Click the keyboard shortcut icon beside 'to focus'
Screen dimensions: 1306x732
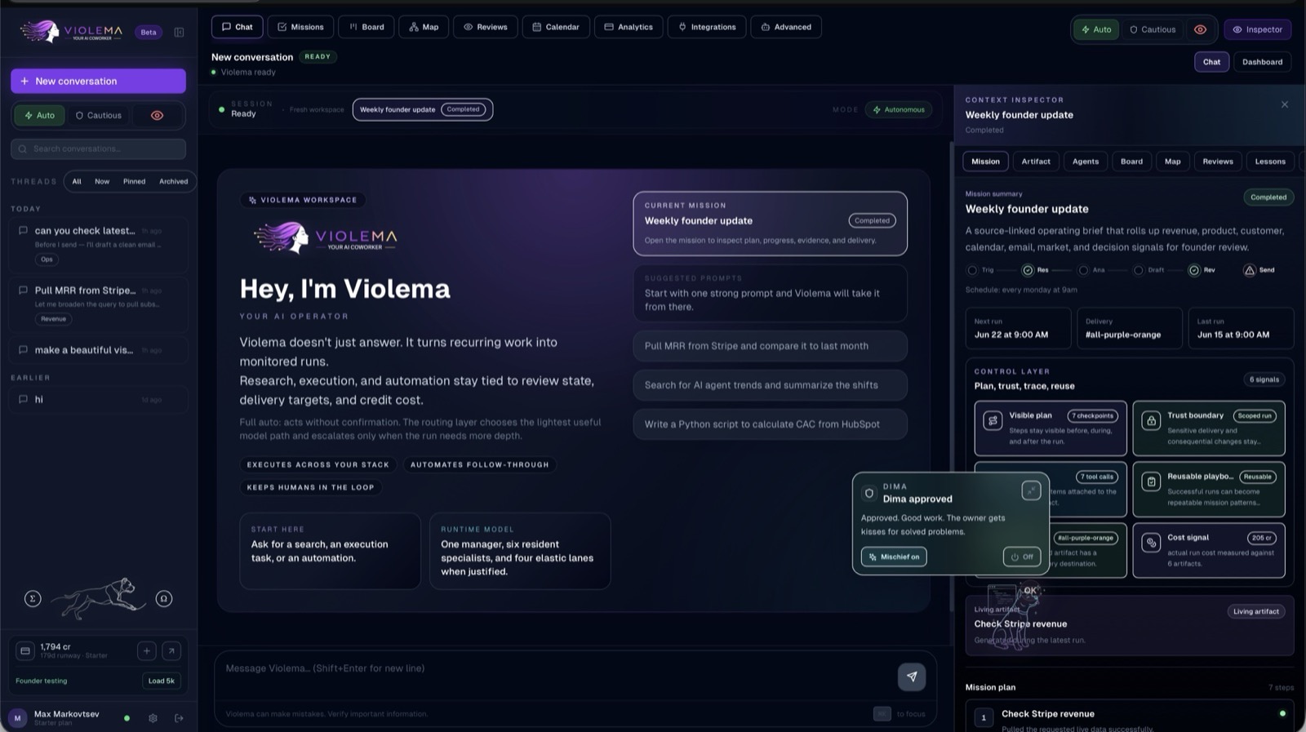882,714
